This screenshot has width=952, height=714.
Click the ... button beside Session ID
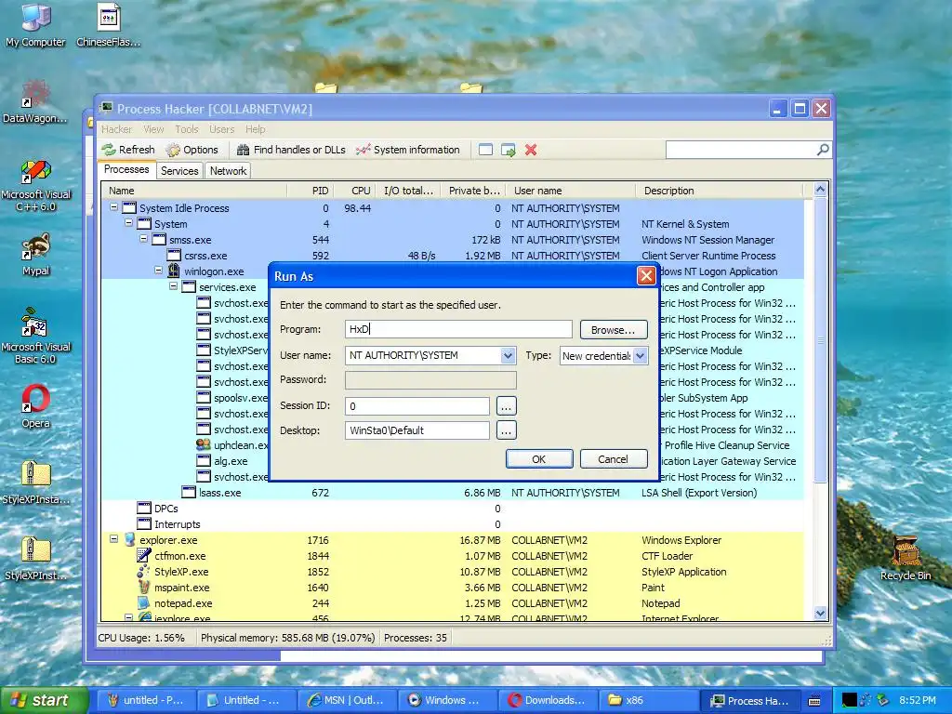point(507,405)
